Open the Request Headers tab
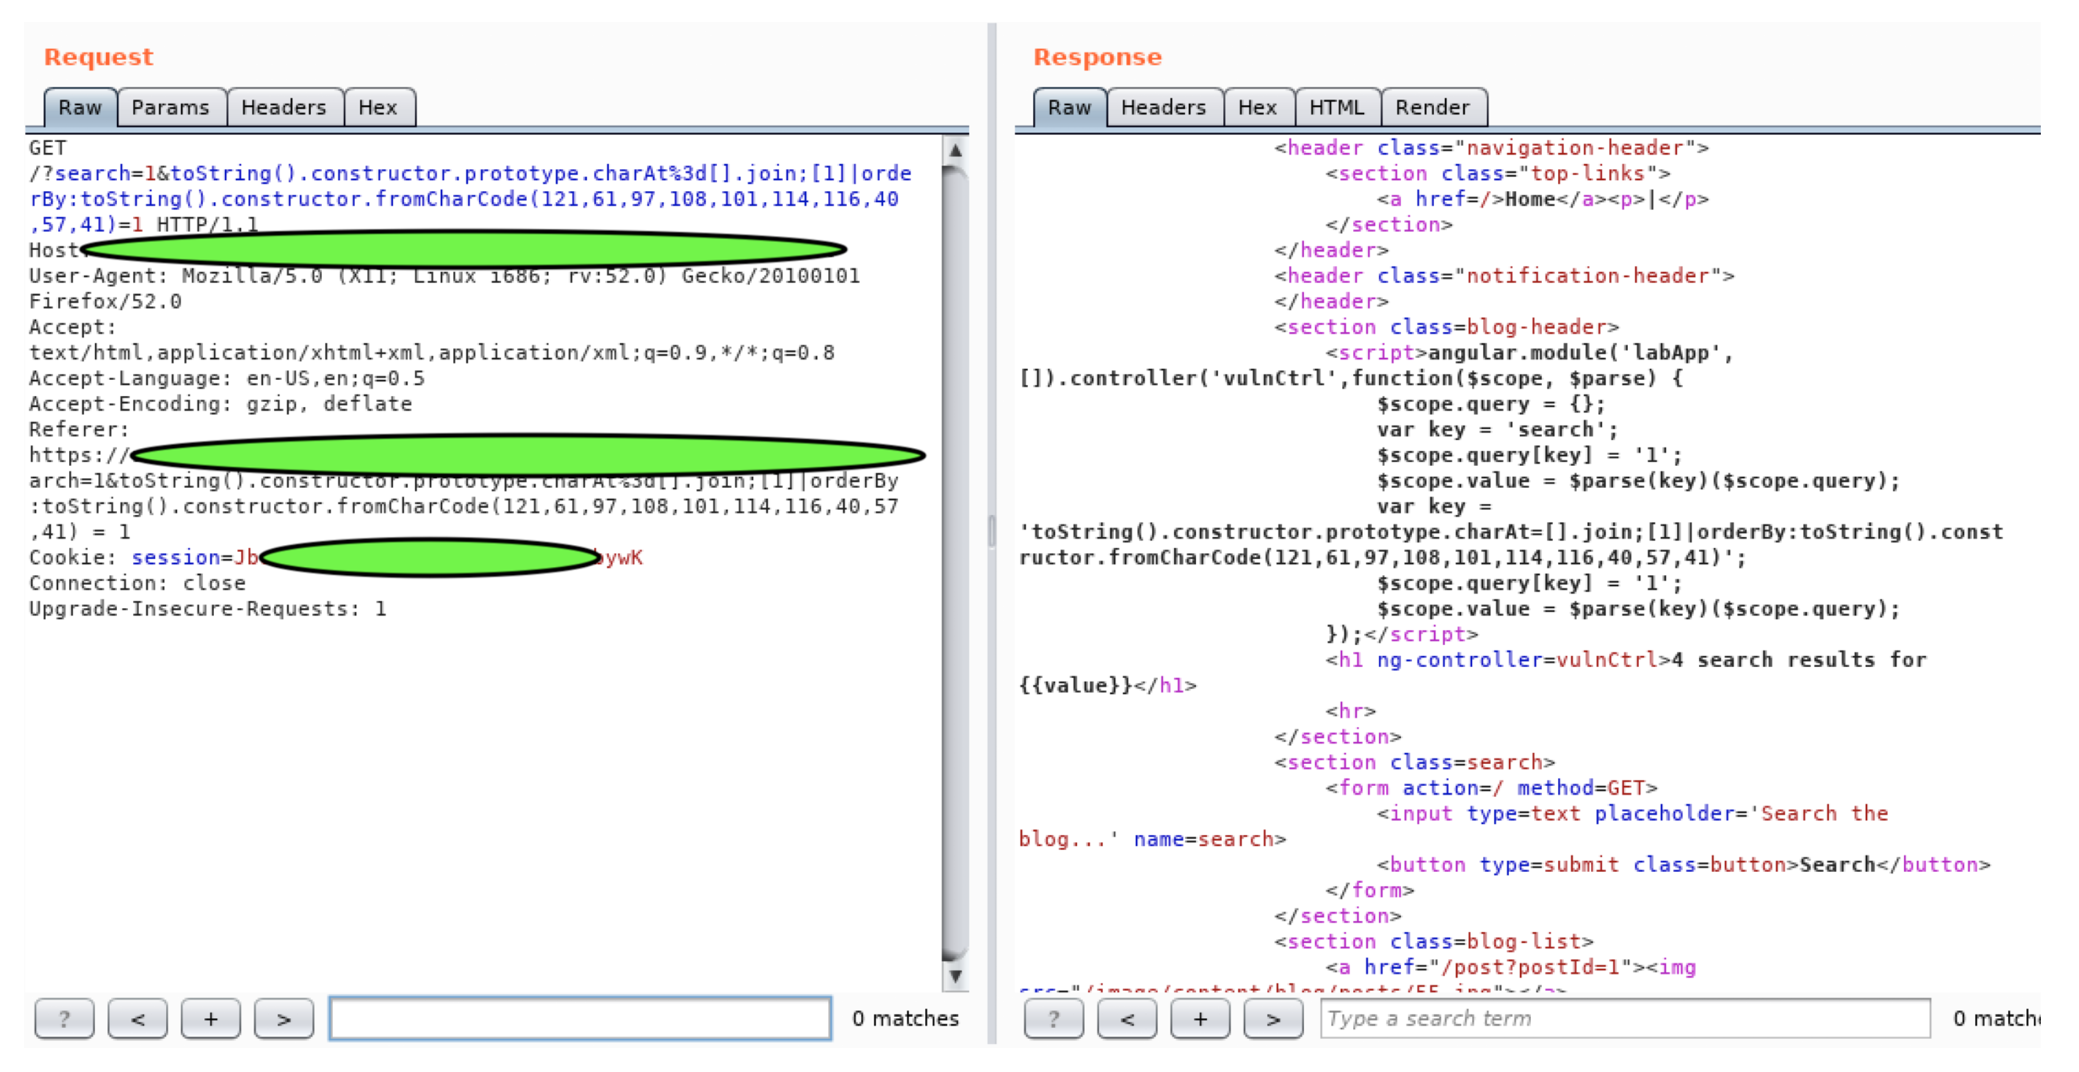 tap(284, 107)
